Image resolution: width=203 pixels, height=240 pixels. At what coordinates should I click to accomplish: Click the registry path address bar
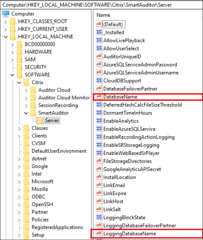(101, 5)
